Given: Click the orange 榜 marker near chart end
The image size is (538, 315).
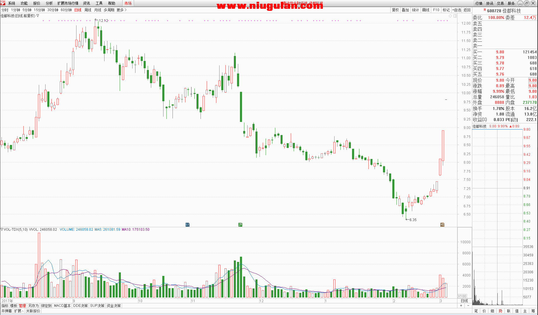Looking at the screenshot, I should pos(442,225).
